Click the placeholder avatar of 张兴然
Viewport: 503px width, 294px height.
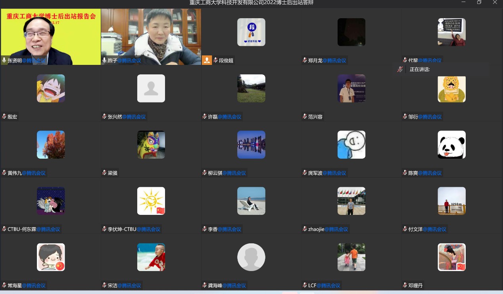coord(151,89)
